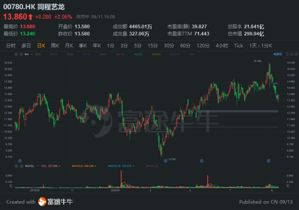The width and height of the screenshot is (299, 210).
Task: Select the 15分 interval tab
Action: (x=153, y=46)
